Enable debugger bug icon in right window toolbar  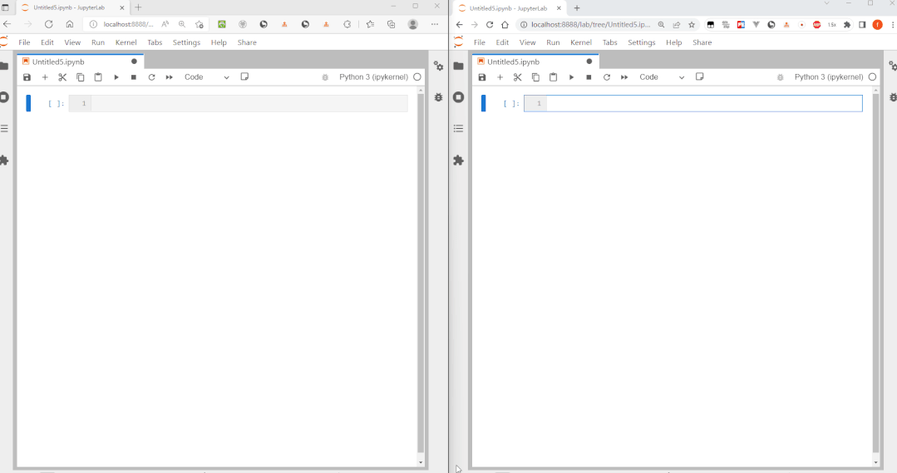(x=781, y=77)
